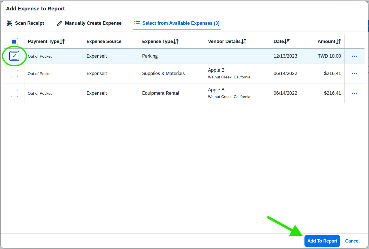Uncheck the Parking expense checkbox

14,56
